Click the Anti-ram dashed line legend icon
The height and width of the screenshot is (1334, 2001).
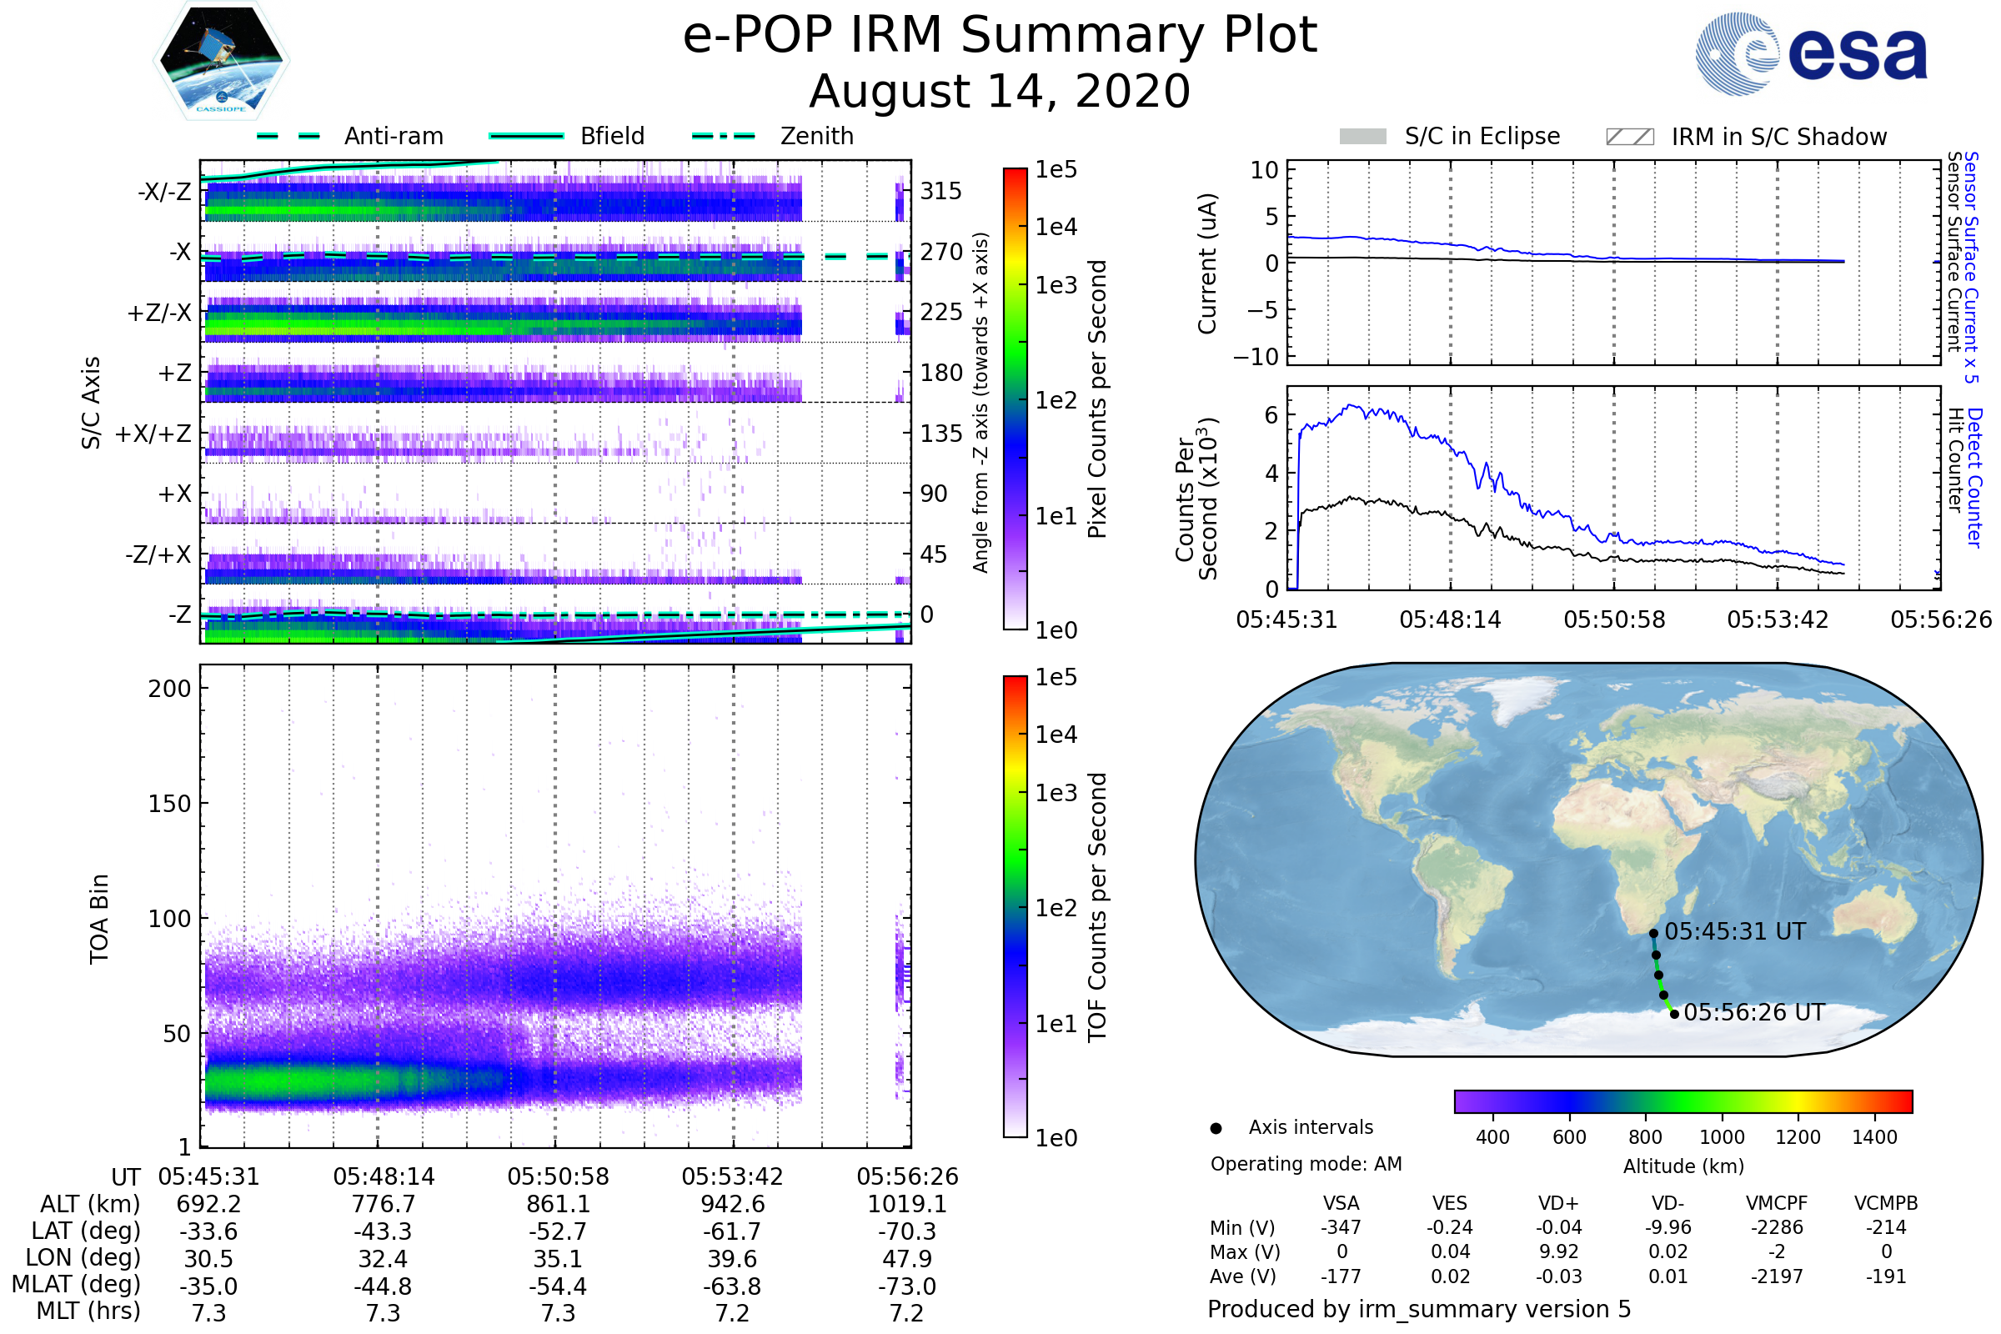click(288, 136)
